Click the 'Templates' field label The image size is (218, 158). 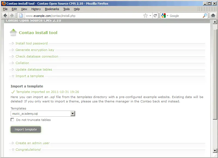point(18,108)
